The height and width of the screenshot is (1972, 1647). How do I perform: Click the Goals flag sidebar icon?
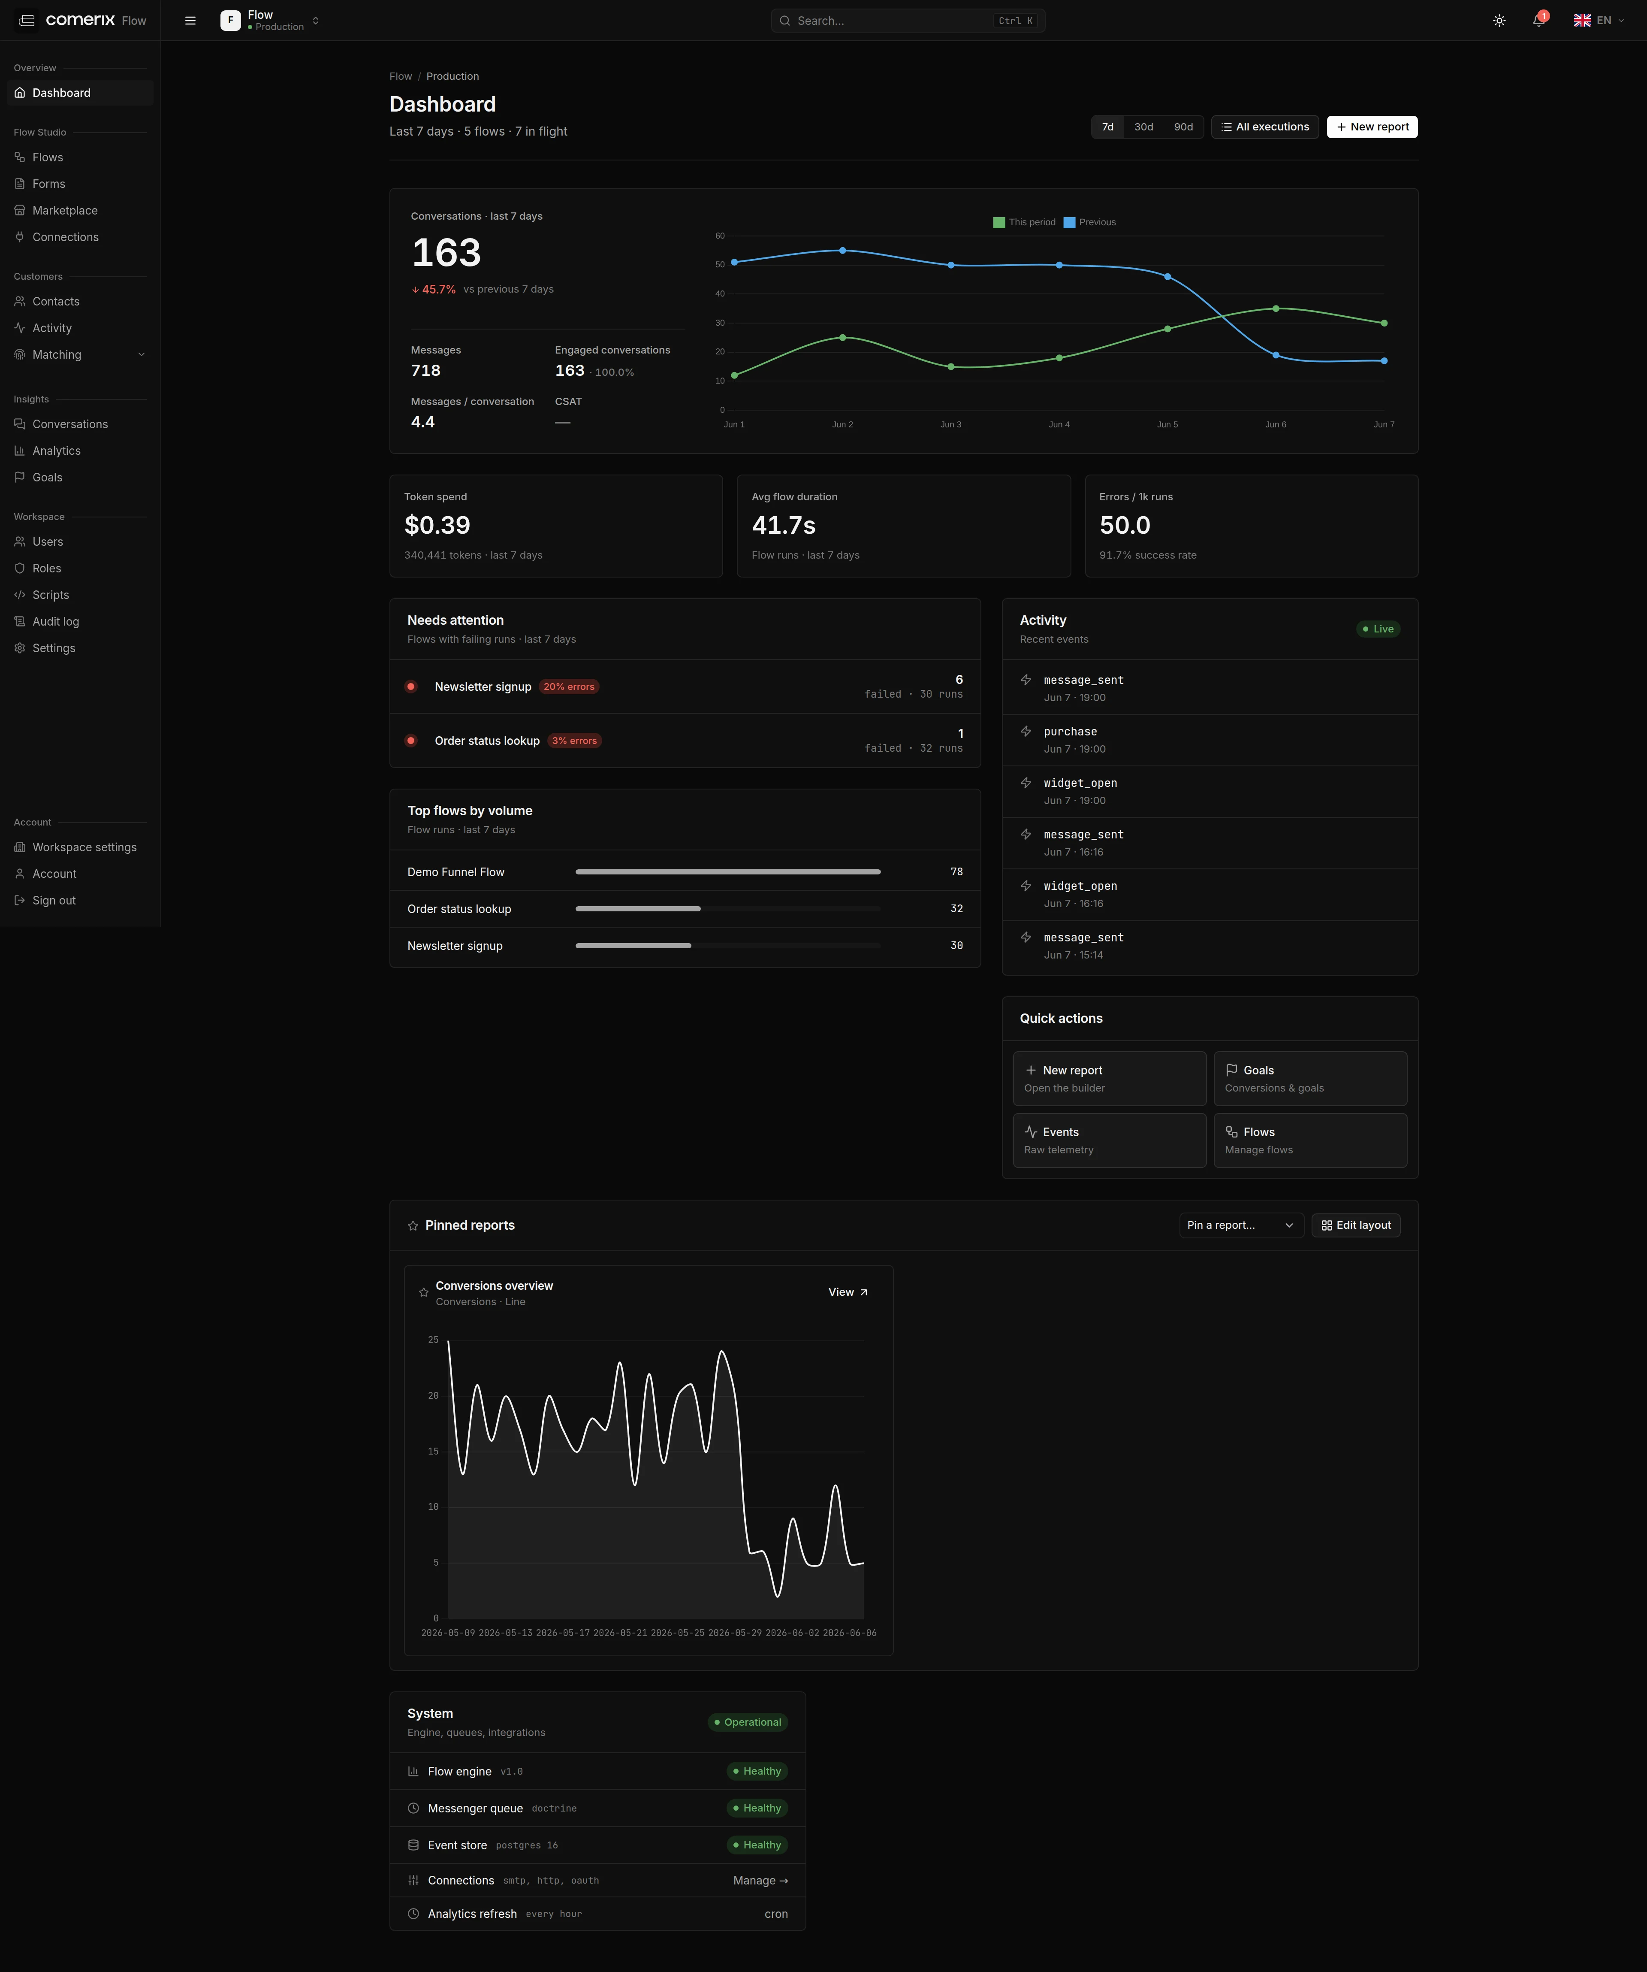tap(20, 477)
